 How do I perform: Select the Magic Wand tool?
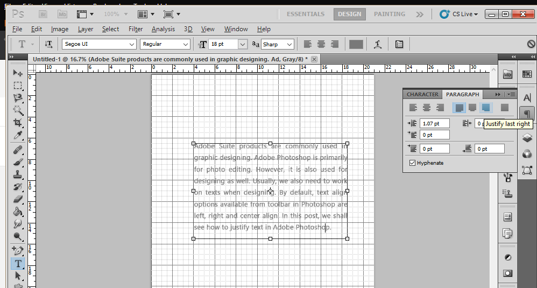tap(18, 110)
